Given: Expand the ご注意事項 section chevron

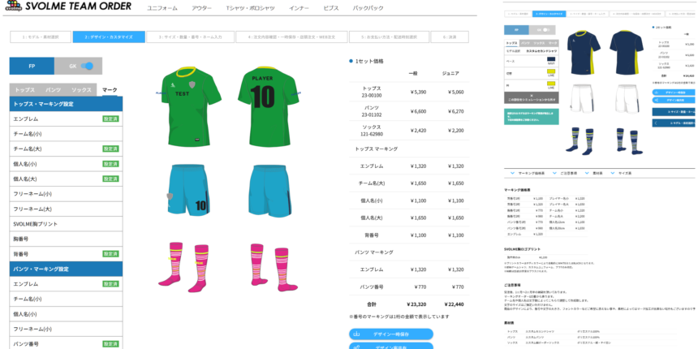Looking at the screenshot, I should click(x=554, y=173).
